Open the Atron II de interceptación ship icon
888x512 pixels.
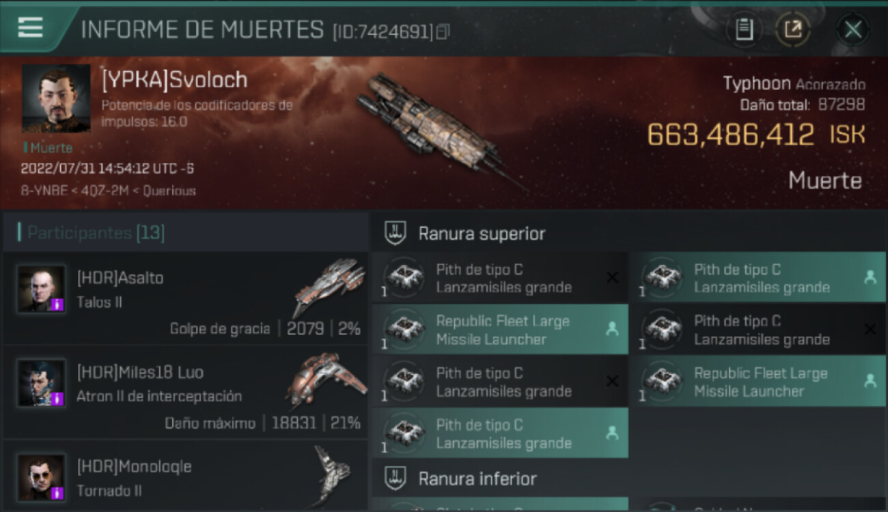click(327, 380)
